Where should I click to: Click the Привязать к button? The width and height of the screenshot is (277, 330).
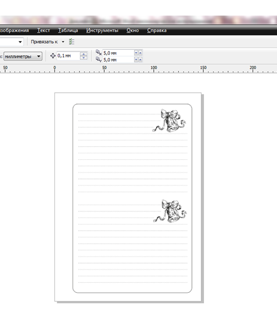pos(44,42)
